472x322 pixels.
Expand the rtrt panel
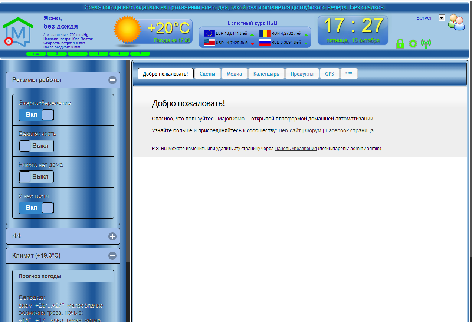(112, 236)
